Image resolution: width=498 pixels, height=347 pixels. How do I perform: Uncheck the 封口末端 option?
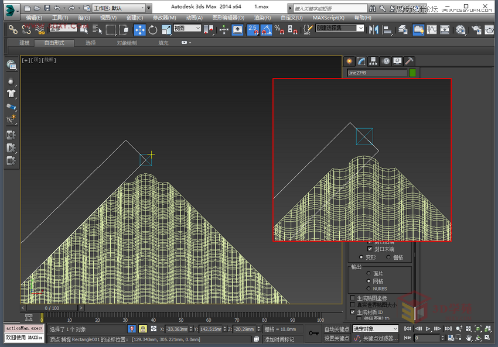pyautogui.click(x=369, y=249)
